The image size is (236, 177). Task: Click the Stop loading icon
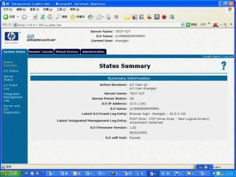click(x=35, y=17)
